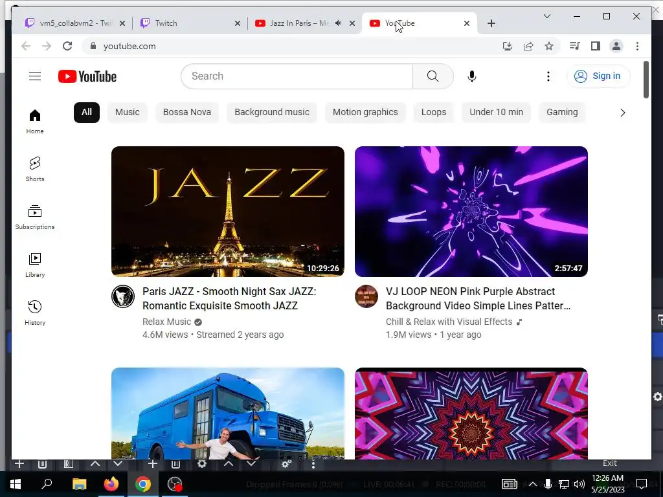Open VJ LOOP NEON video title
Image resolution: width=663 pixels, height=497 pixels.
(478, 298)
